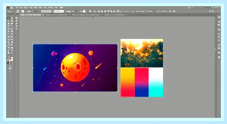Open the Recolor Artwork wheel icon

[x=90, y=11]
